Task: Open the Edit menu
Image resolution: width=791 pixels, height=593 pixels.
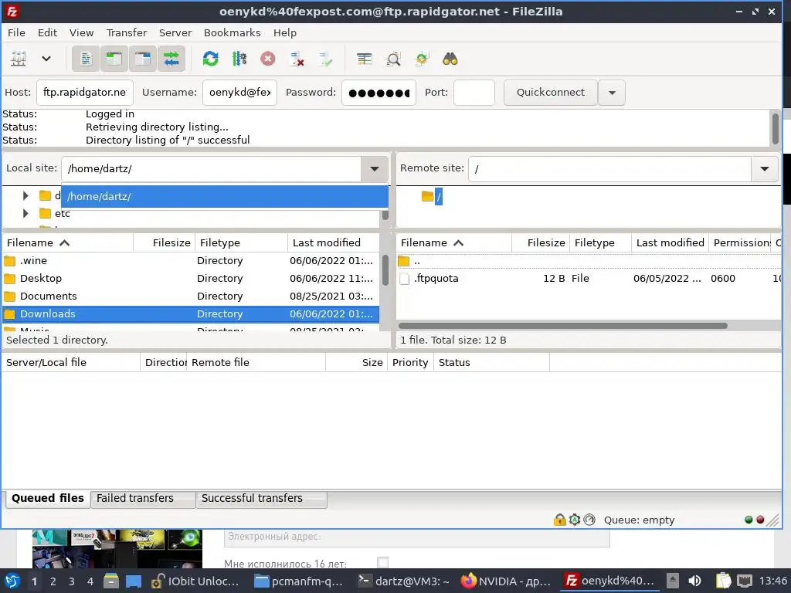Action: point(47,32)
